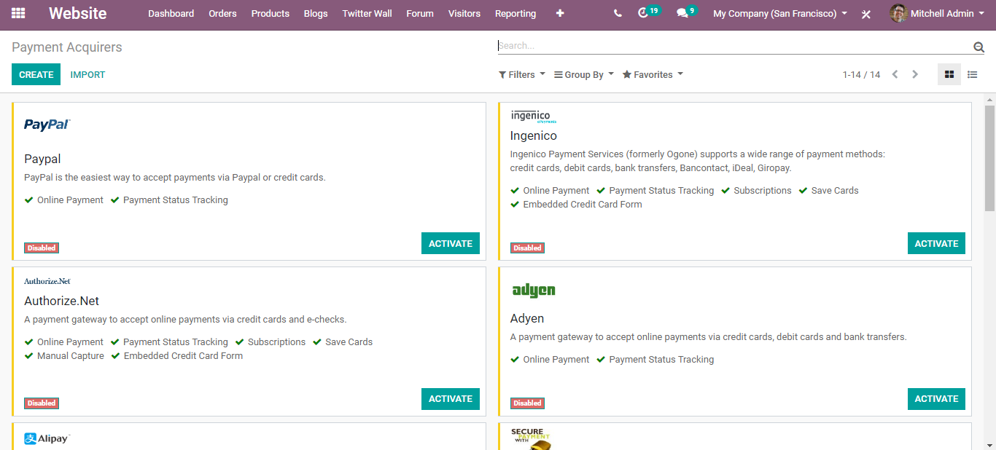Open the Filters dropdown
The width and height of the screenshot is (996, 450).
point(522,74)
